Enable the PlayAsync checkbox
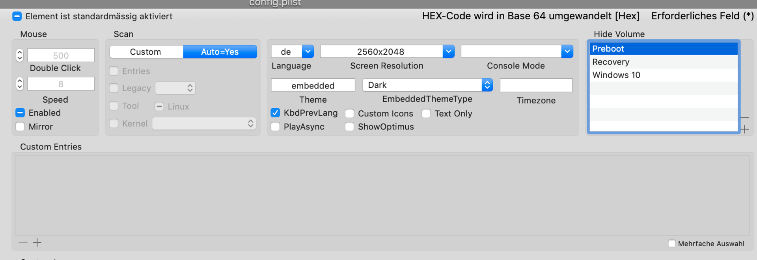This screenshot has height=260, width=757. click(275, 127)
